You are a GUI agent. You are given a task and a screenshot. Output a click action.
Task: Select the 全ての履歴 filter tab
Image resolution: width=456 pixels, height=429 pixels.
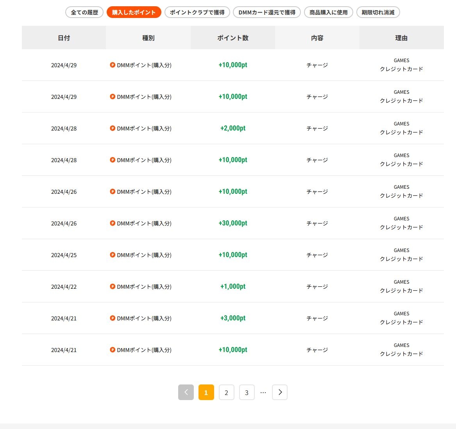coord(84,13)
